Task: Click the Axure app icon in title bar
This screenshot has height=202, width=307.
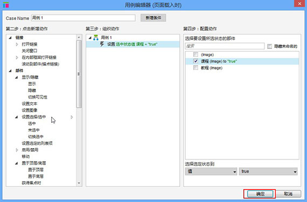Action: [x=6, y=5]
